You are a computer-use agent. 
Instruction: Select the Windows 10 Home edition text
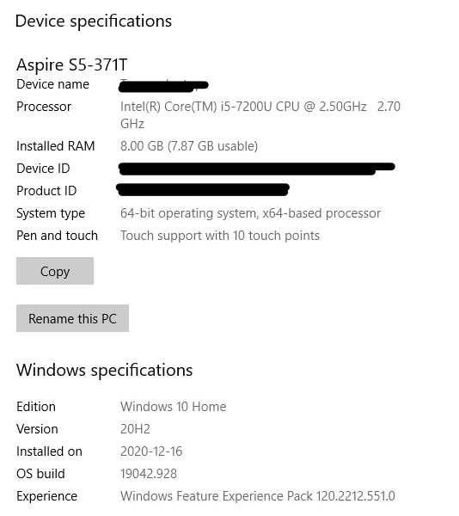point(174,407)
